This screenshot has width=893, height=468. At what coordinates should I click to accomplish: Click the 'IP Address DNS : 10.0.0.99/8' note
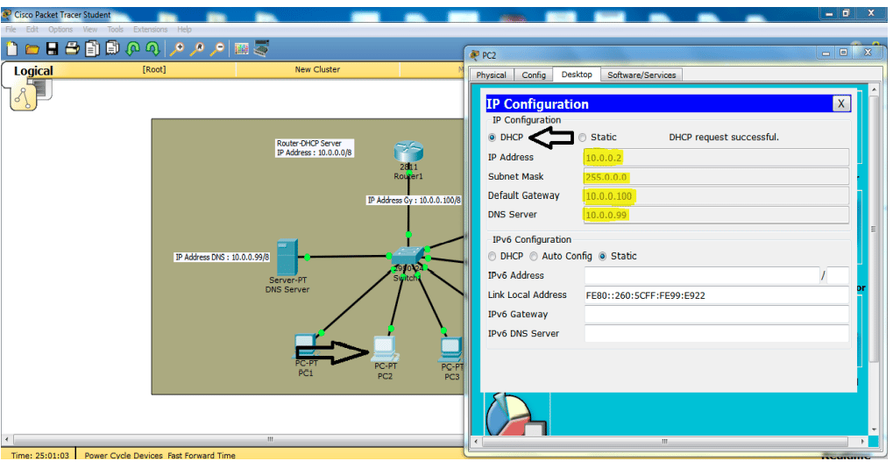pos(222,258)
